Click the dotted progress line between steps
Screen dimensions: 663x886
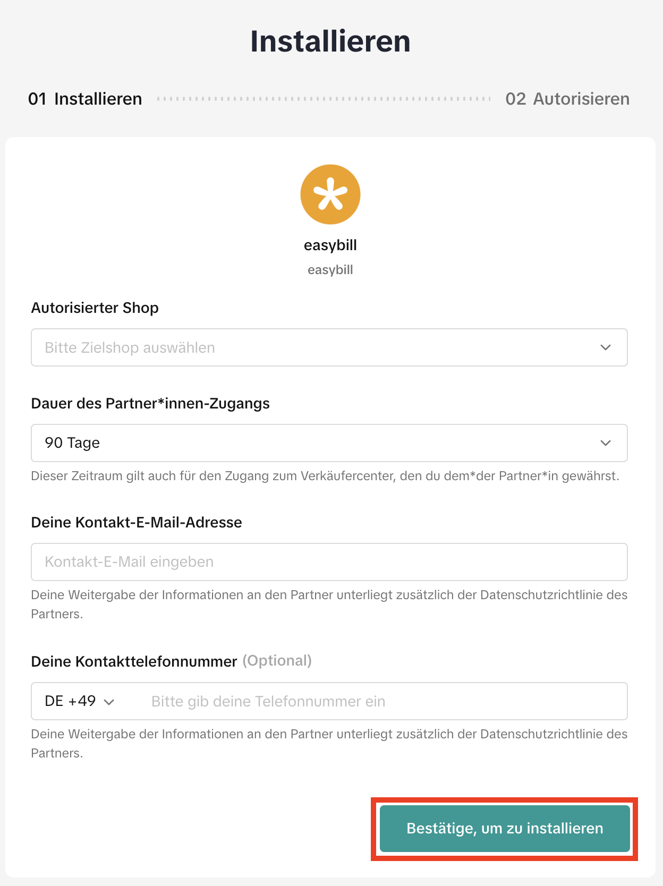324,99
